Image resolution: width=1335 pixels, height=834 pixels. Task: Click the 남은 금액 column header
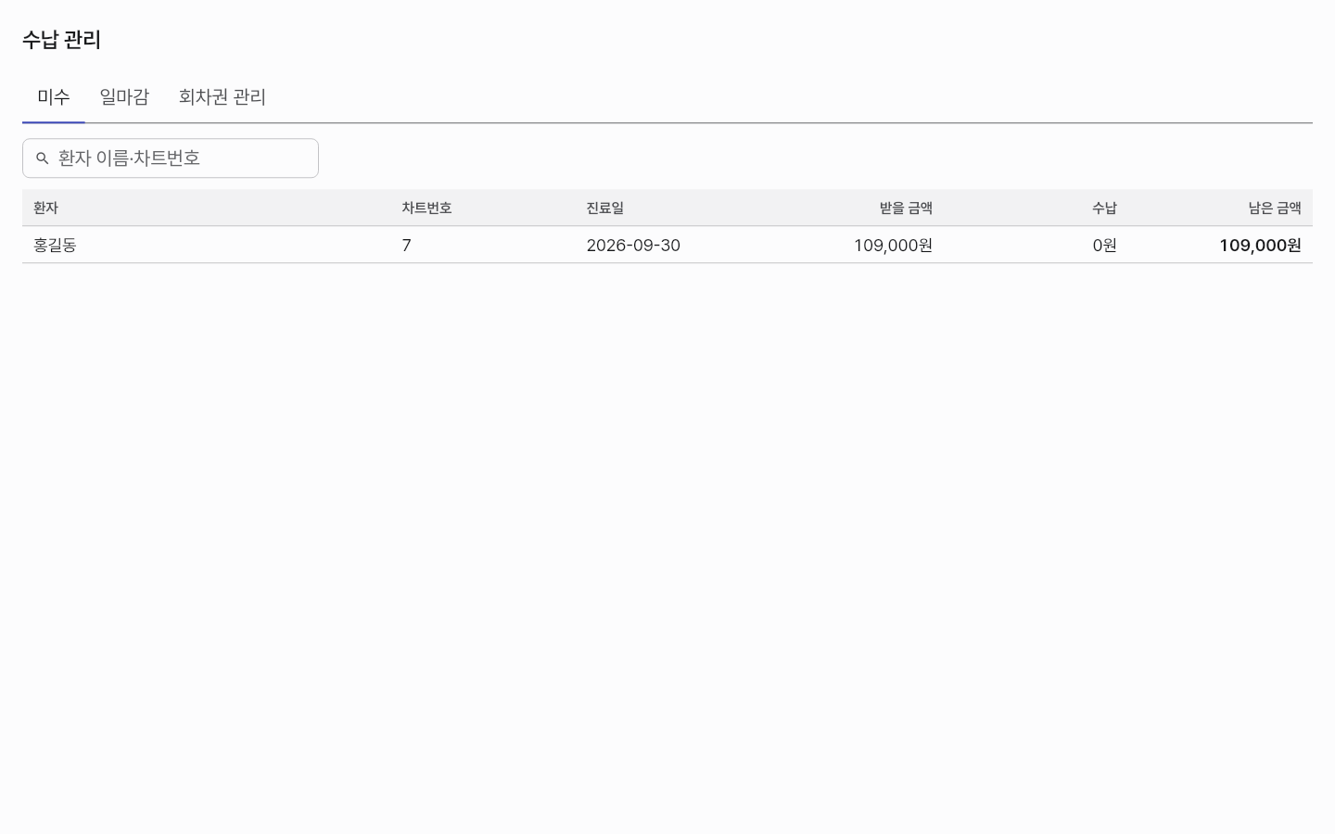click(x=1275, y=208)
